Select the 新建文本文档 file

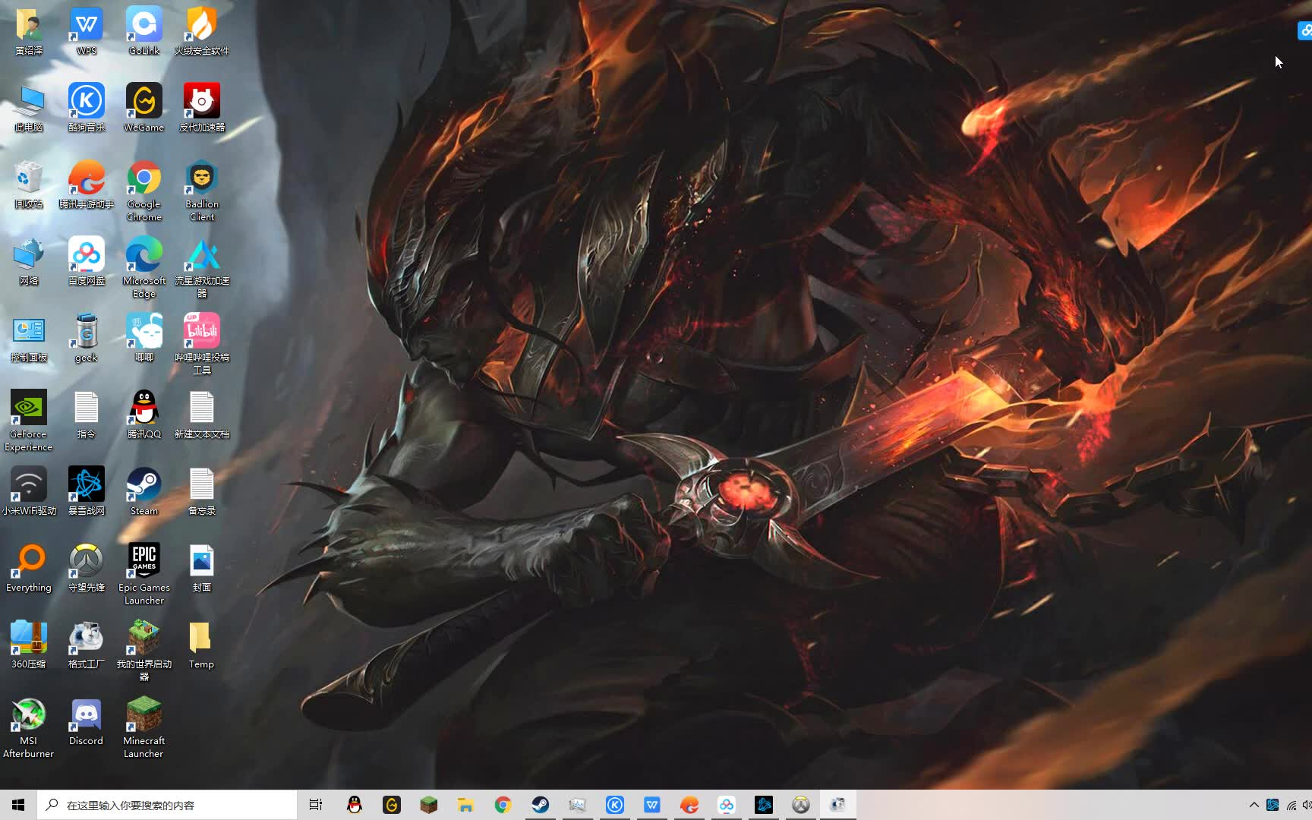pos(201,415)
